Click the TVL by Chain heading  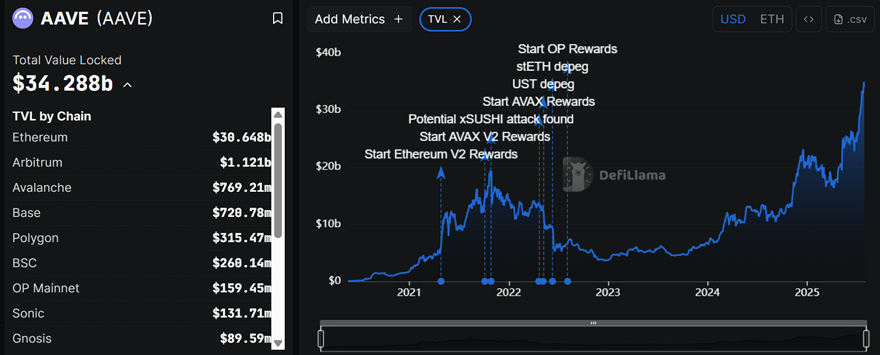point(51,116)
